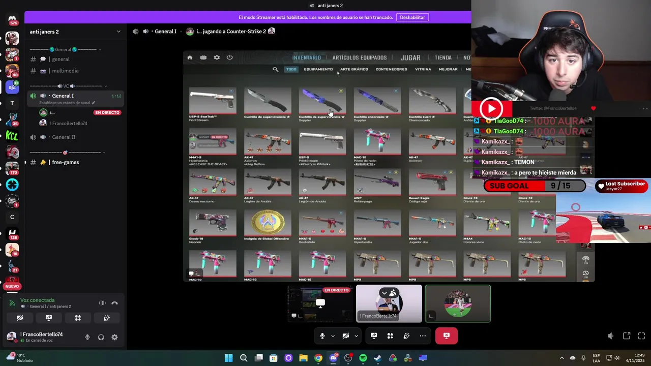
Task: Click the CS2 power quit icon
Action: [x=230, y=57]
